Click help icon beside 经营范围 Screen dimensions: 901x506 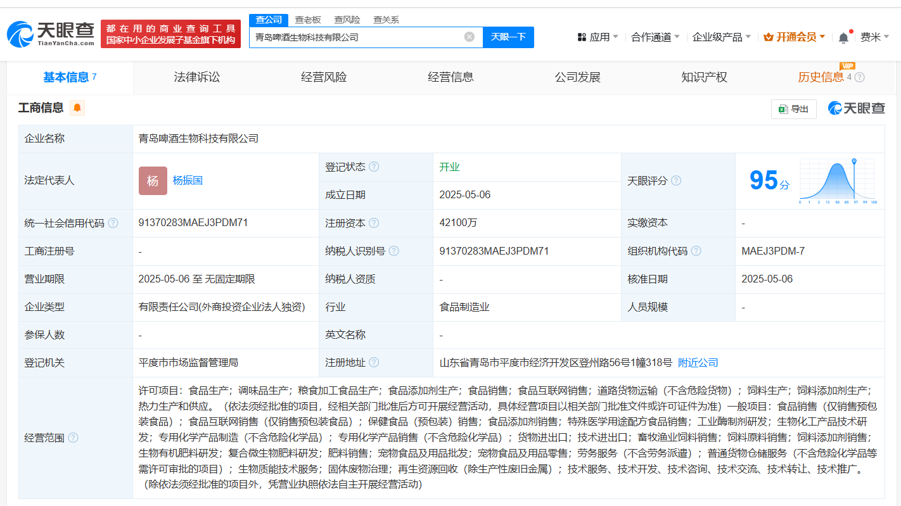click(73, 438)
